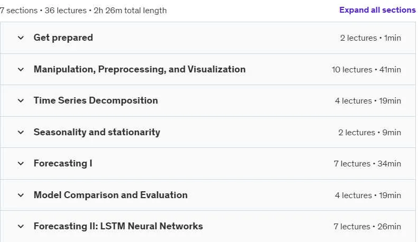Click the 7 lectures • 34min label
Viewport: 418px width, 242px height.
pyautogui.click(x=367, y=164)
